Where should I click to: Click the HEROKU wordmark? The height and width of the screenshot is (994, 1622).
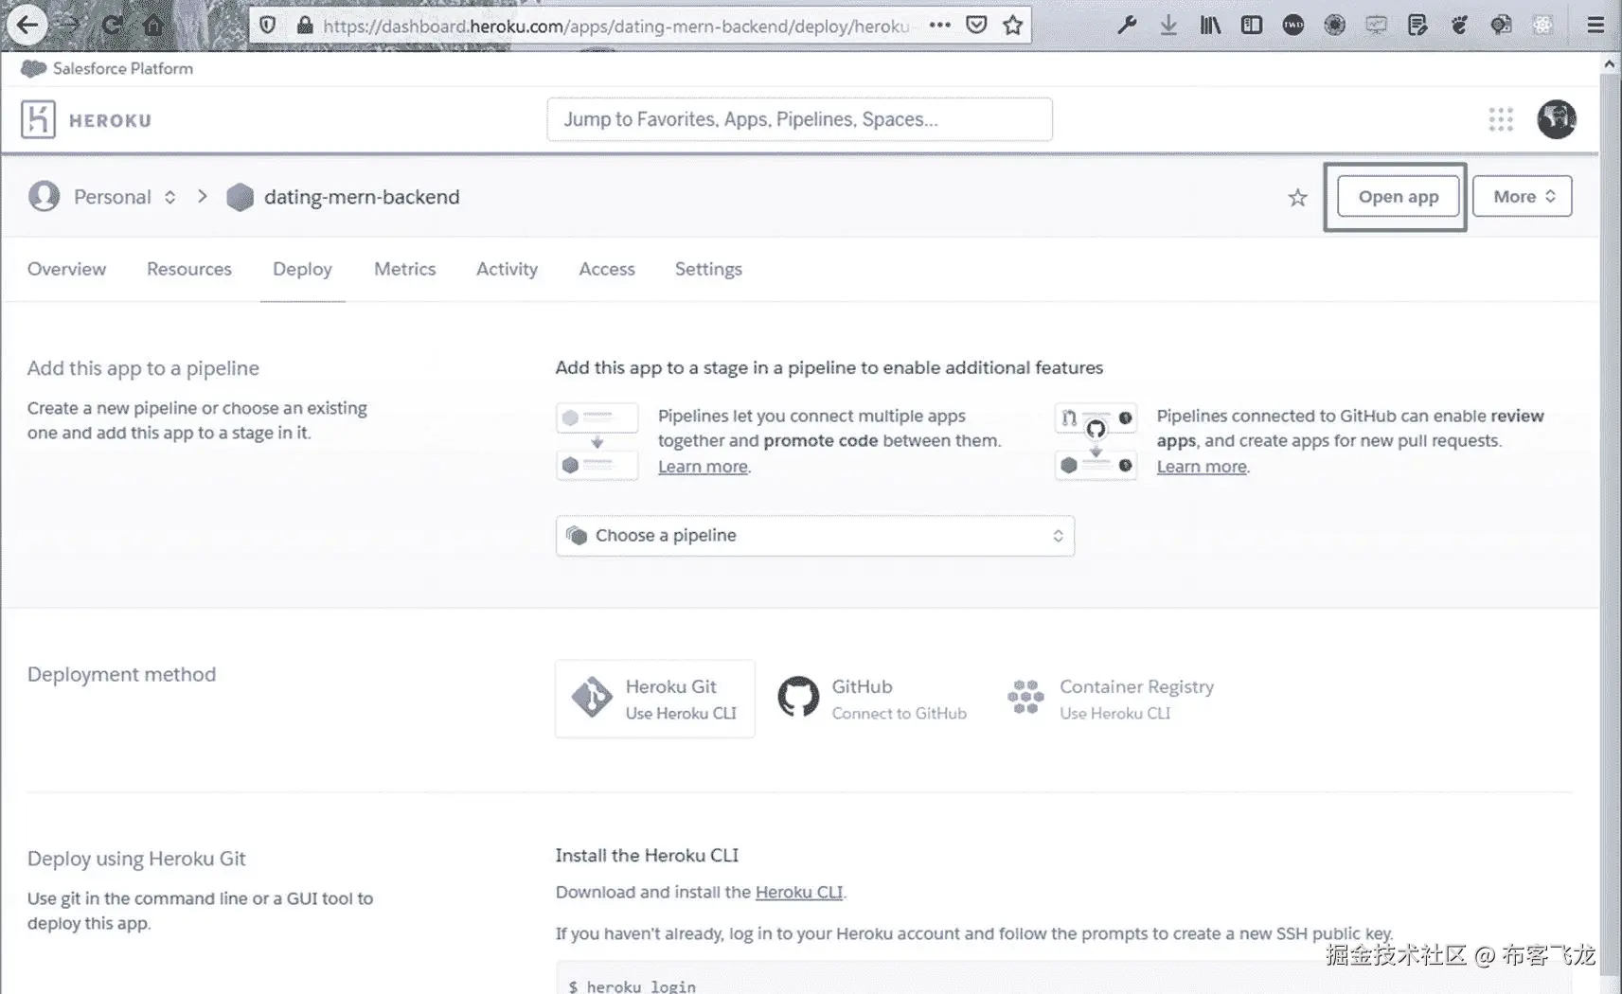tap(110, 120)
